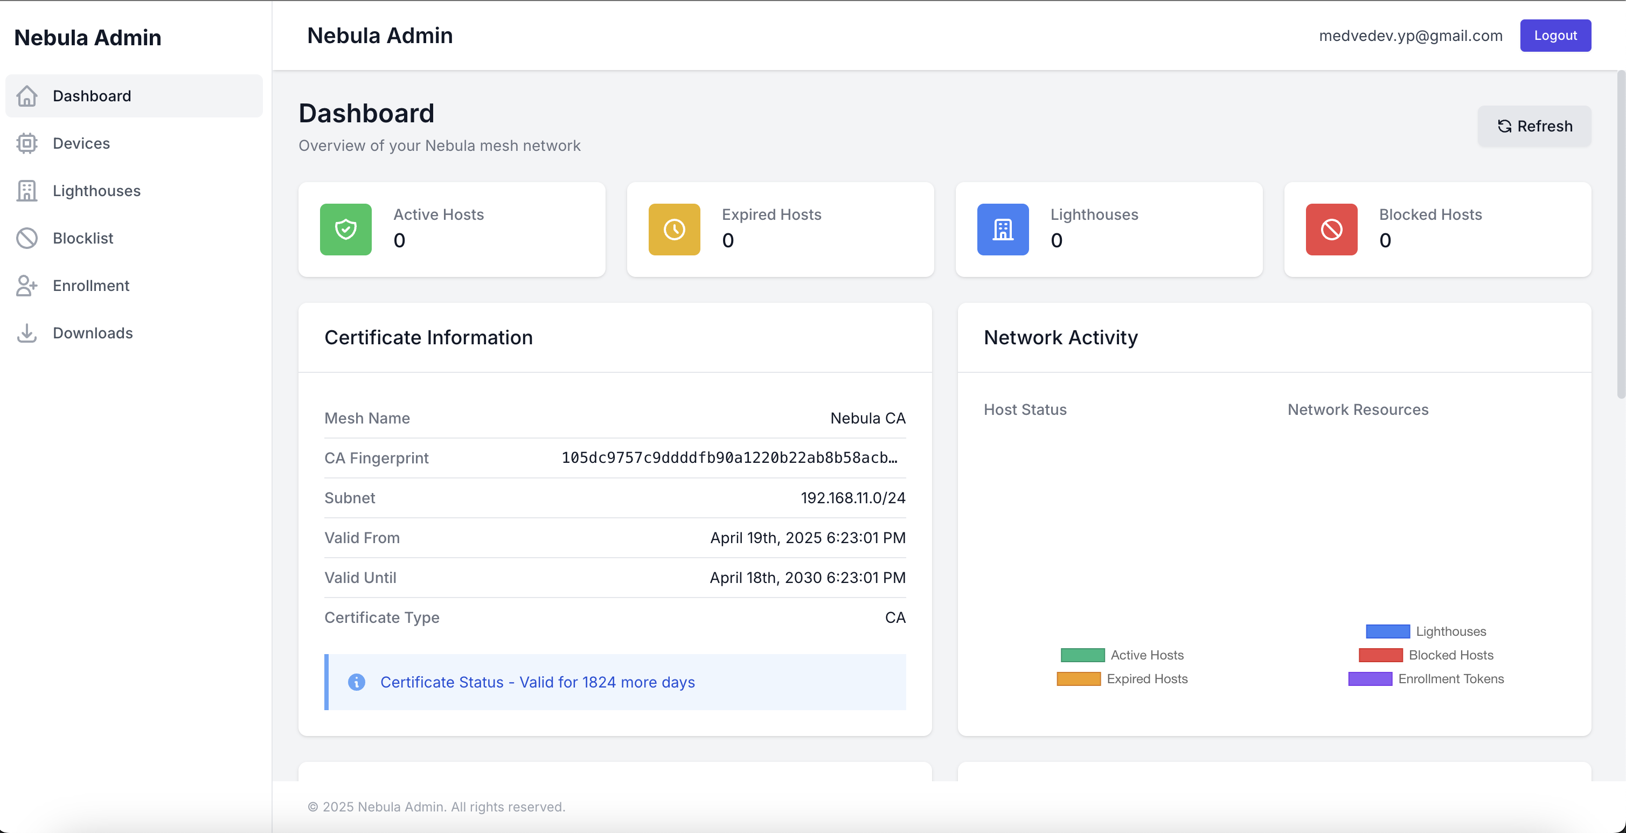The image size is (1626, 833).
Task: Click the yellow Expired Hosts clock icon
Action: pos(674,229)
